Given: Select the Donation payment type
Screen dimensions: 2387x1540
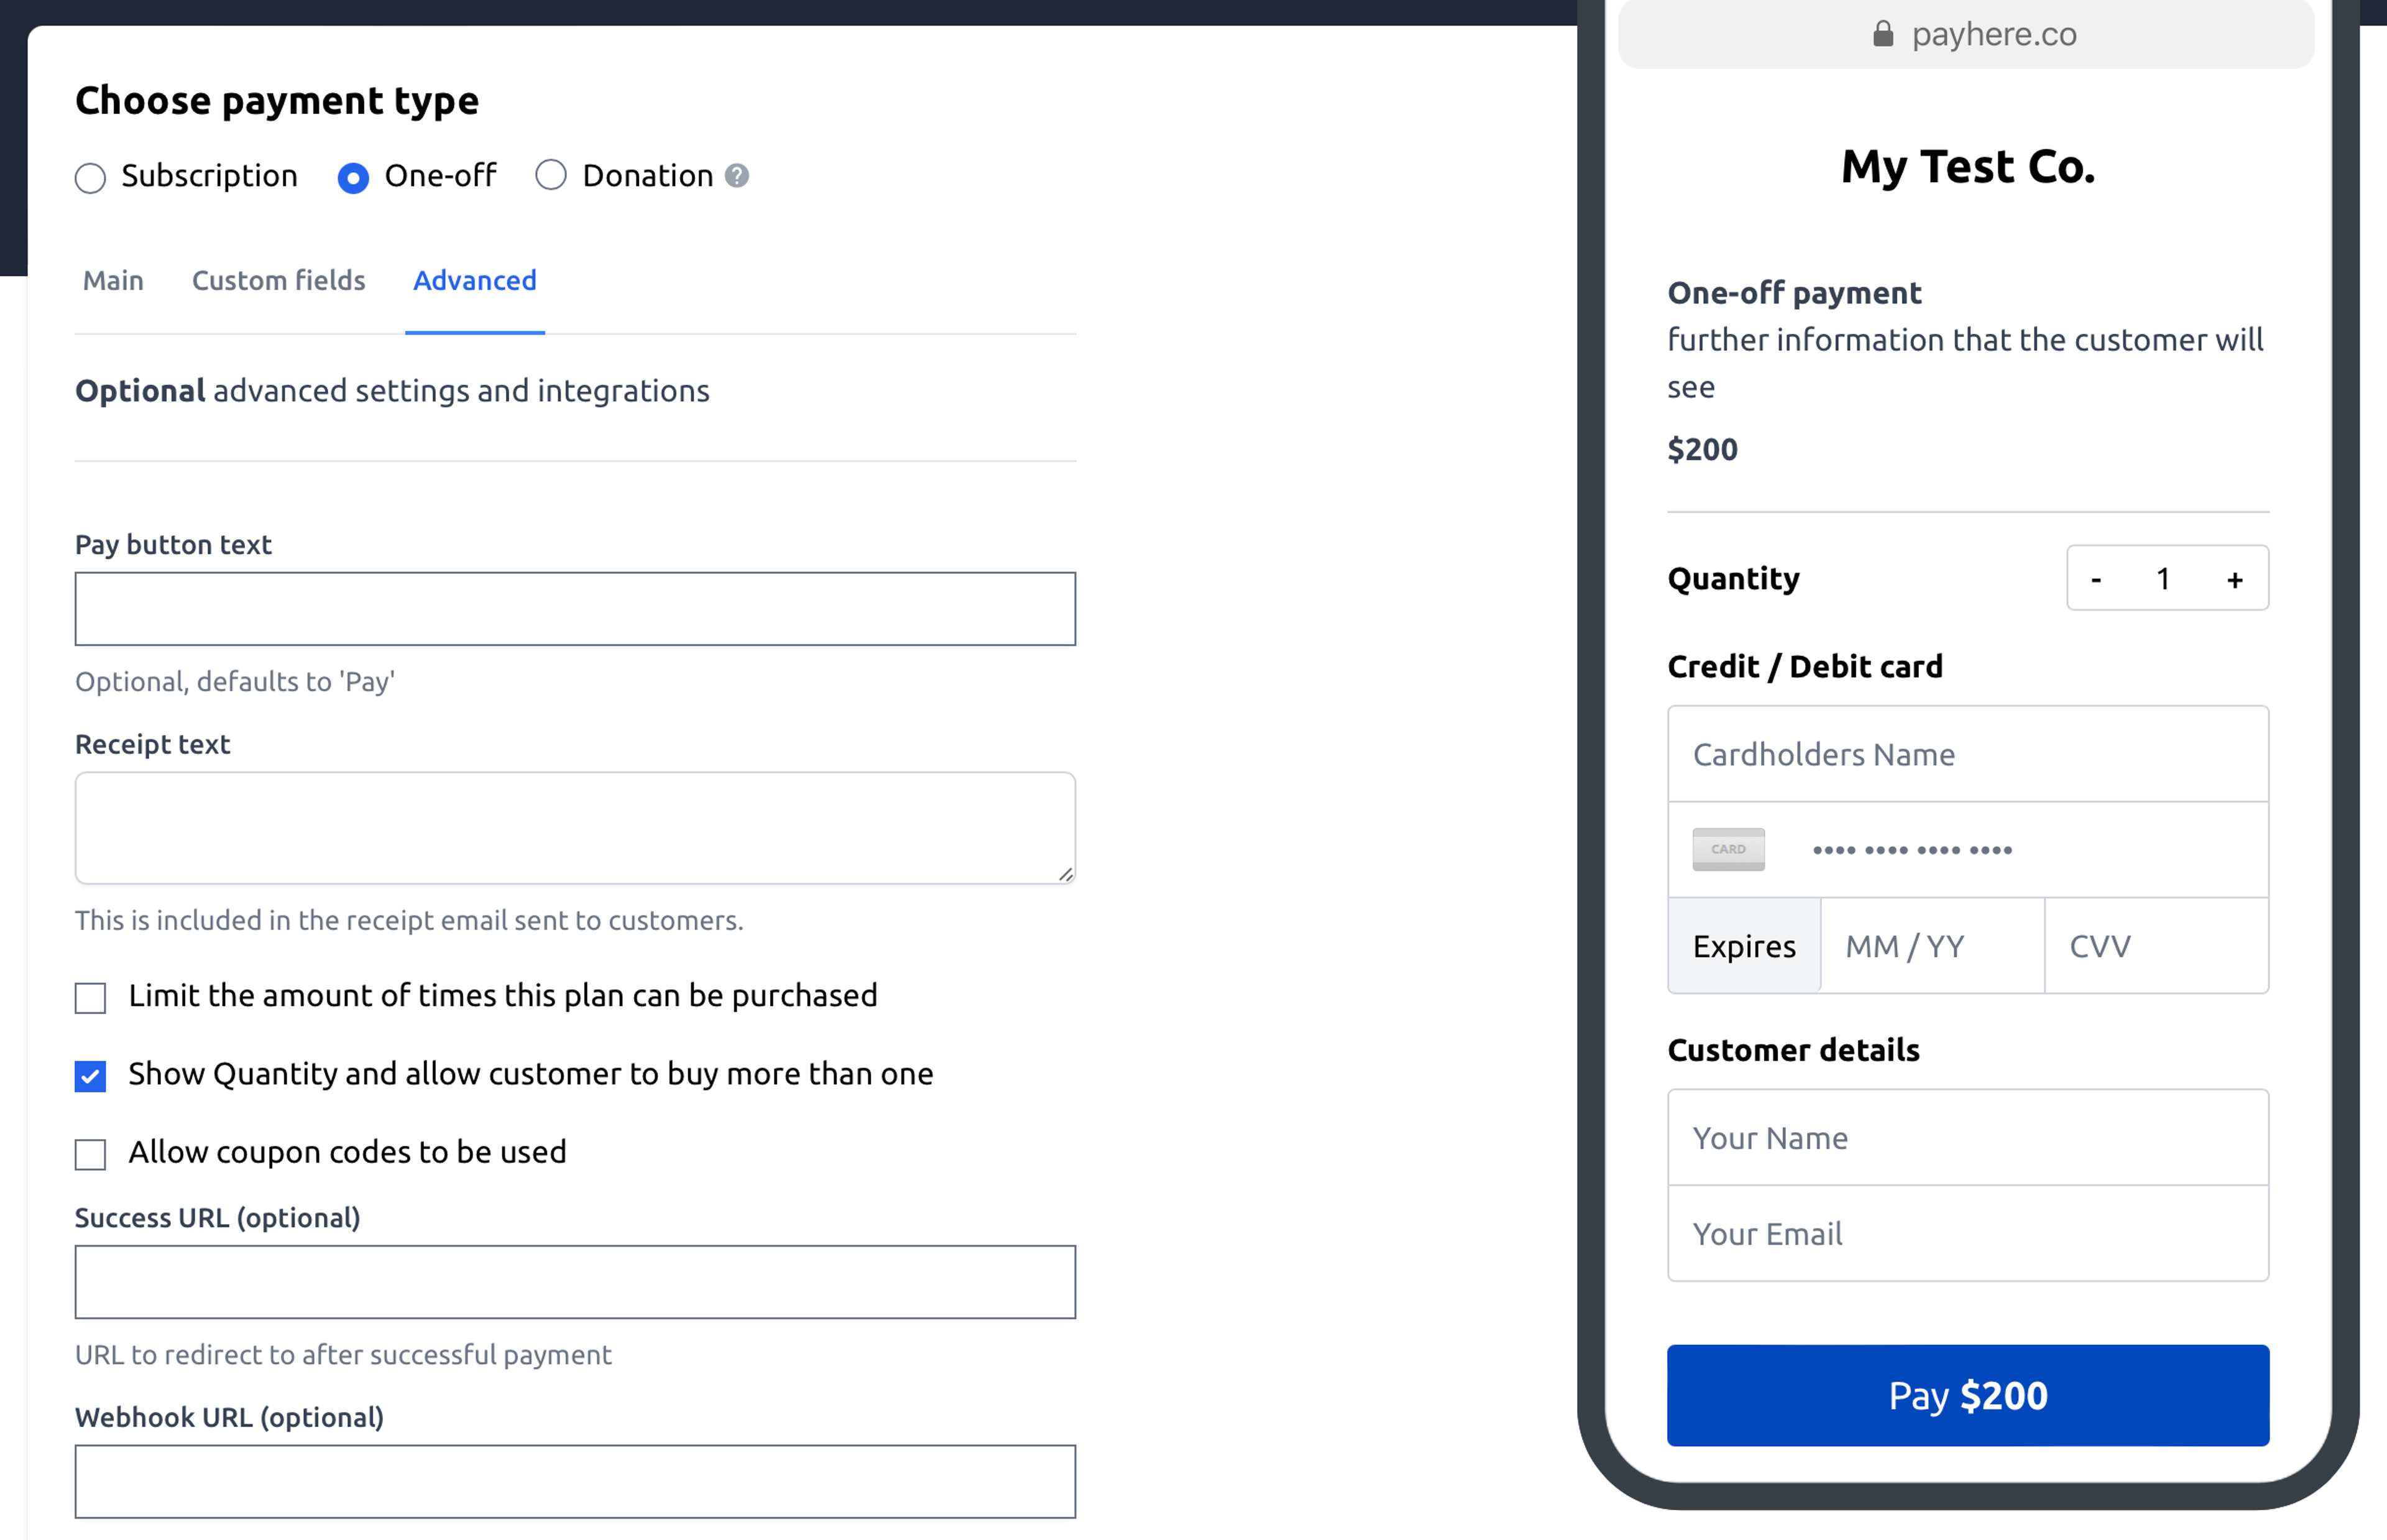Looking at the screenshot, I should [x=551, y=175].
